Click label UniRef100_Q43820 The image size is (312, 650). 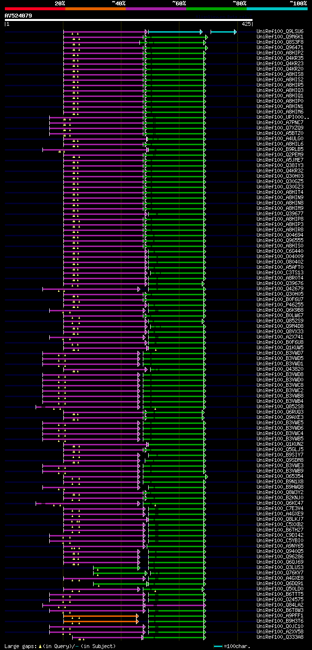280,369
